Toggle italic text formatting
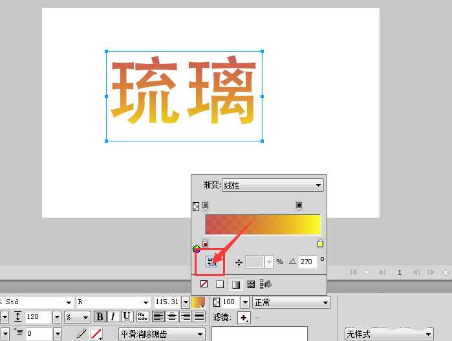This screenshot has height=341, width=452. 113,316
